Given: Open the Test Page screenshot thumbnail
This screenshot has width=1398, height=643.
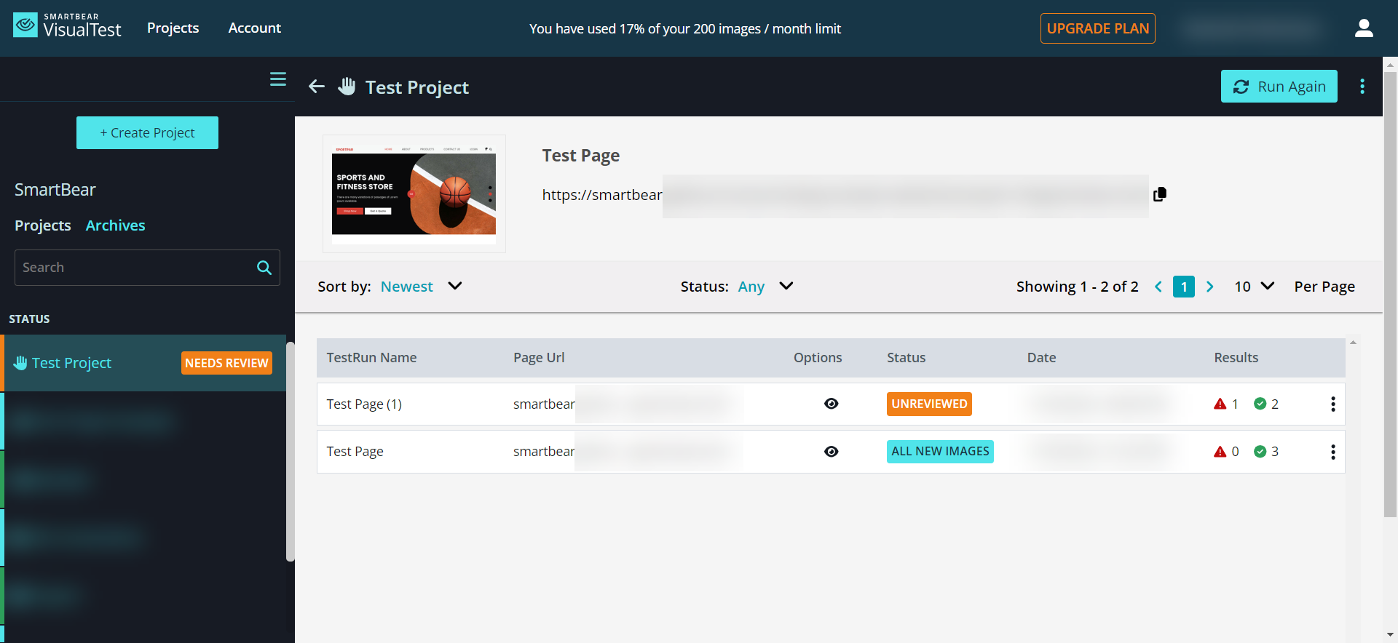Looking at the screenshot, I should pyautogui.click(x=414, y=193).
